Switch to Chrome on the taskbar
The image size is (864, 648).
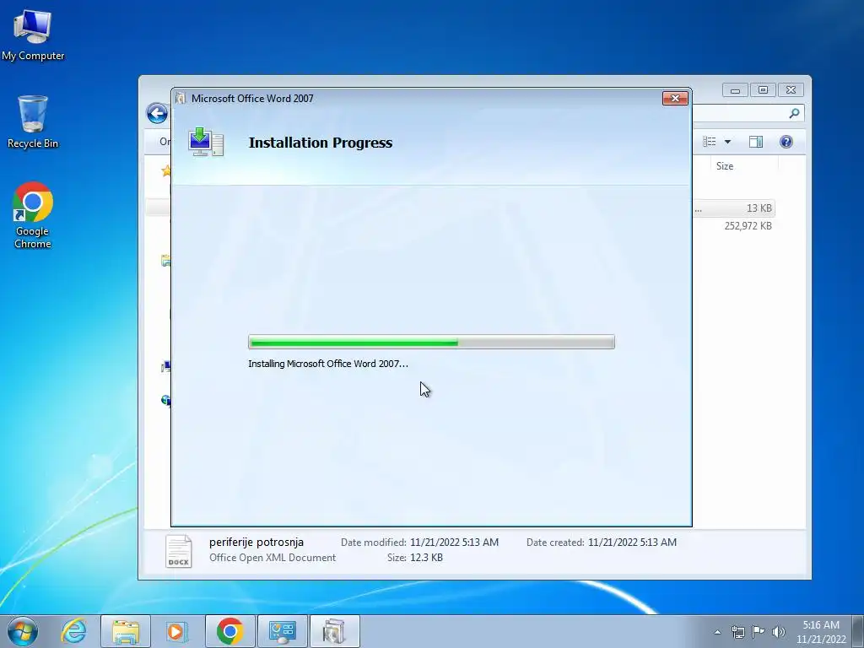point(229,631)
